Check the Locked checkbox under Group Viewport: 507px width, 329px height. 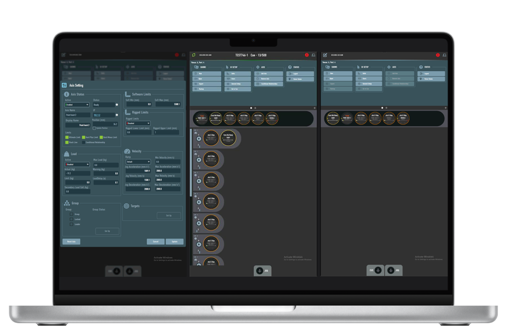pyautogui.click(x=71, y=219)
